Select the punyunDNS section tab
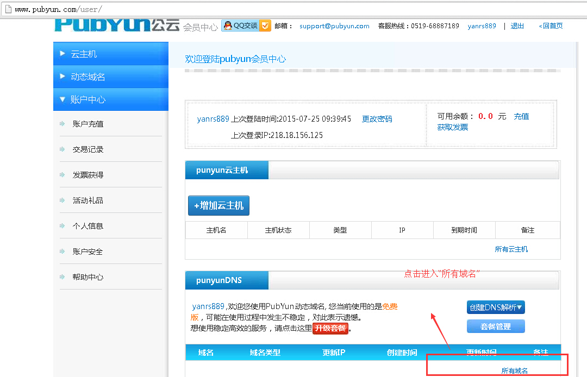Viewport: 587px width, 377px height. (x=227, y=280)
